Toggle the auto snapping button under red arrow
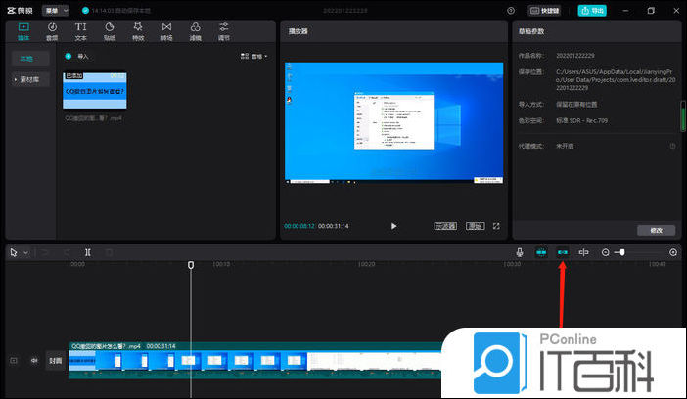The height and width of the screenshot is (399, 687). click(x=563, y=252)
